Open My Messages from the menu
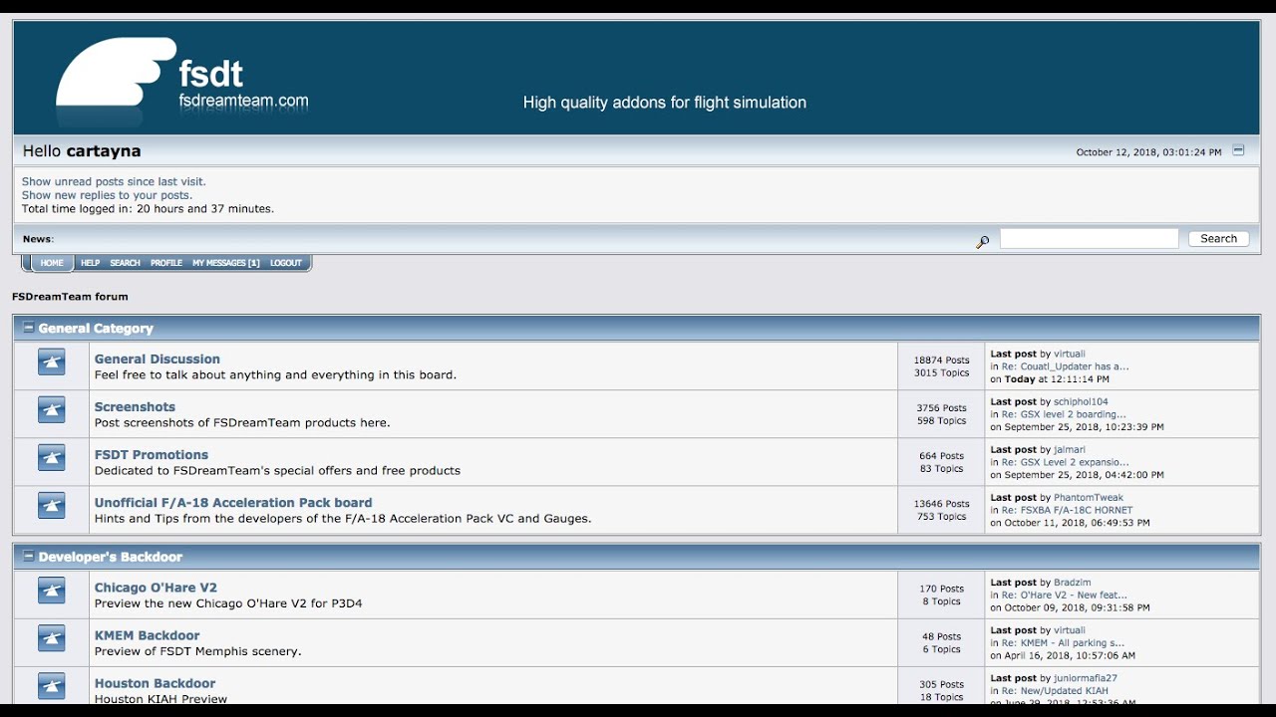The image size is (1276, 717). 225,263
